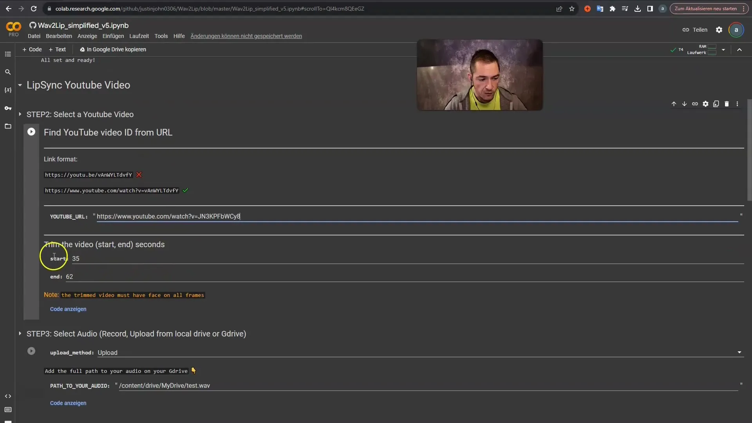Go back in browser history
This screenshot has height=423, width=752.
9,9
